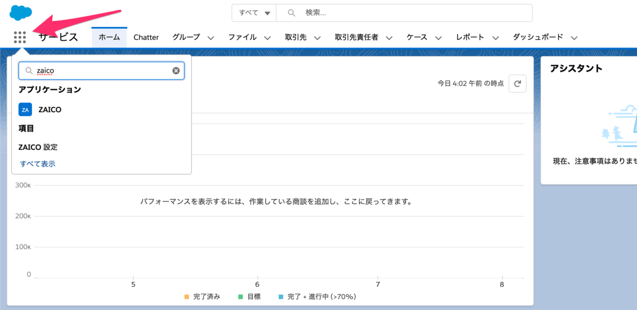This screenshot has height=310, width=637.
Task: Focus the global 検索 search field
Action: pos(404,13)
